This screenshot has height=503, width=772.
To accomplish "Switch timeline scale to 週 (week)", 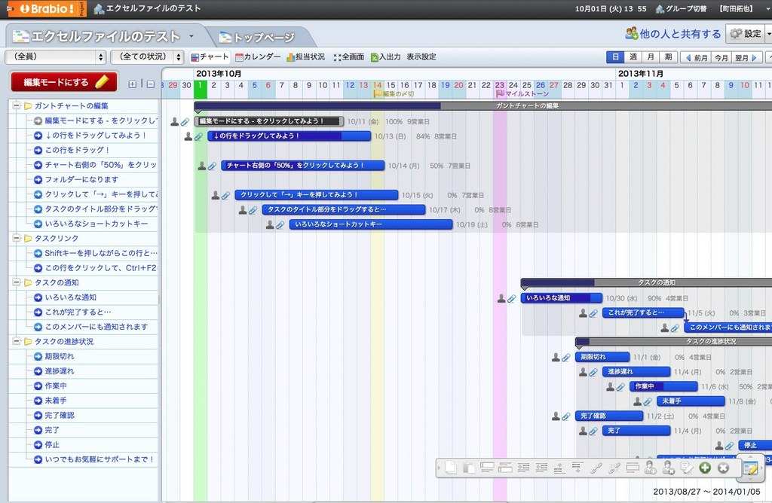I will (633, 57).
